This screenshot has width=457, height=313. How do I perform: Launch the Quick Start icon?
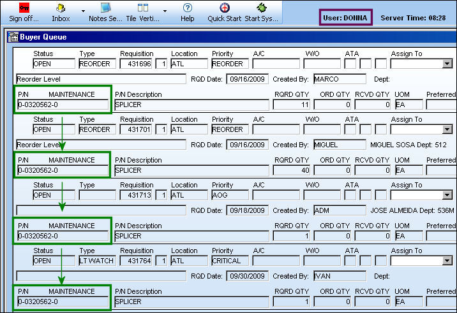click(x=225, y=8)
